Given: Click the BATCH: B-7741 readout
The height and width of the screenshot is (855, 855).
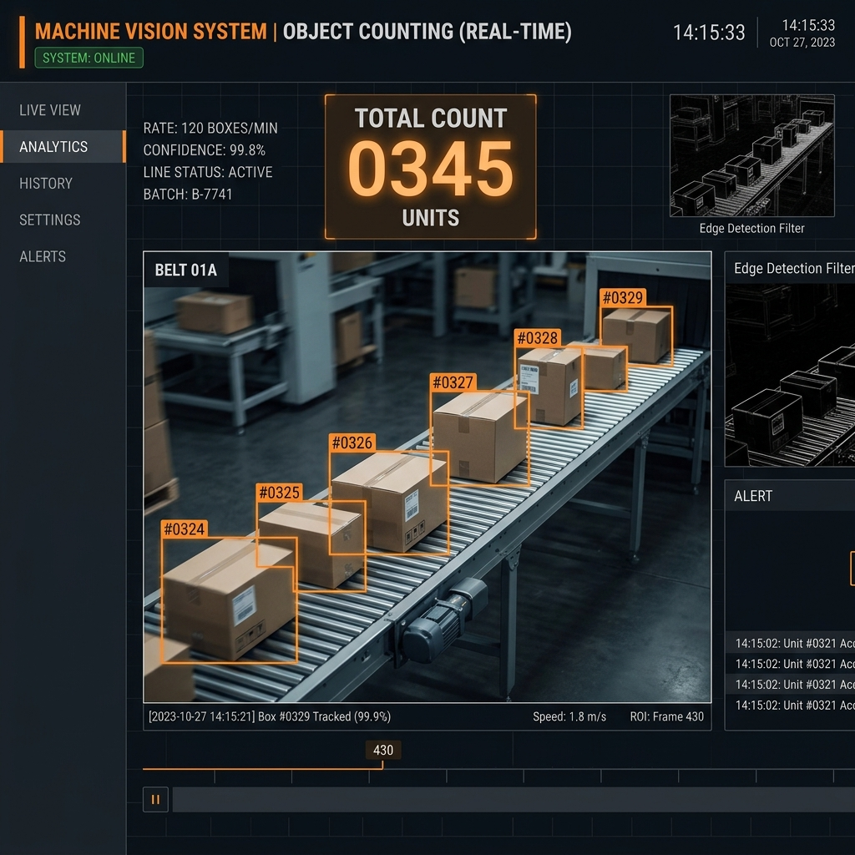Looking at the screenshot, I should click(188, 194).
